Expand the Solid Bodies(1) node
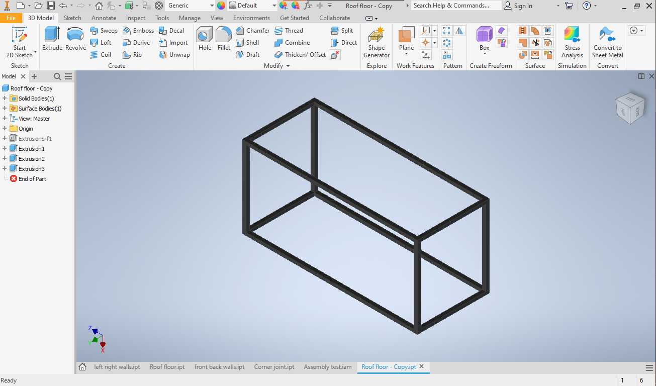 tap(5, 99)
